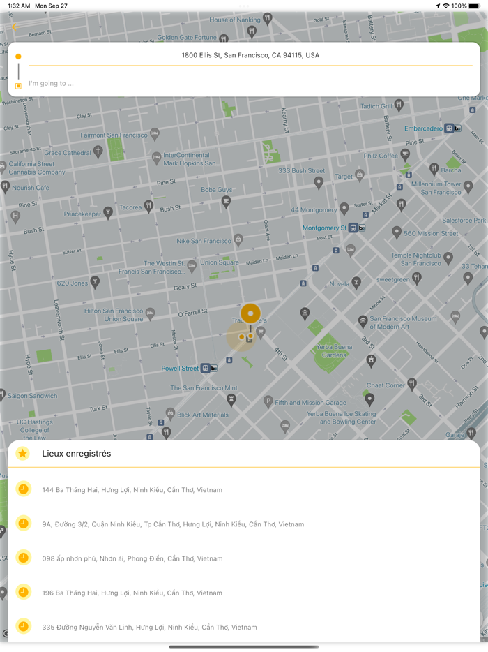Choose 9A, Đường 3/2 saved address

click(x=173, y=524)
